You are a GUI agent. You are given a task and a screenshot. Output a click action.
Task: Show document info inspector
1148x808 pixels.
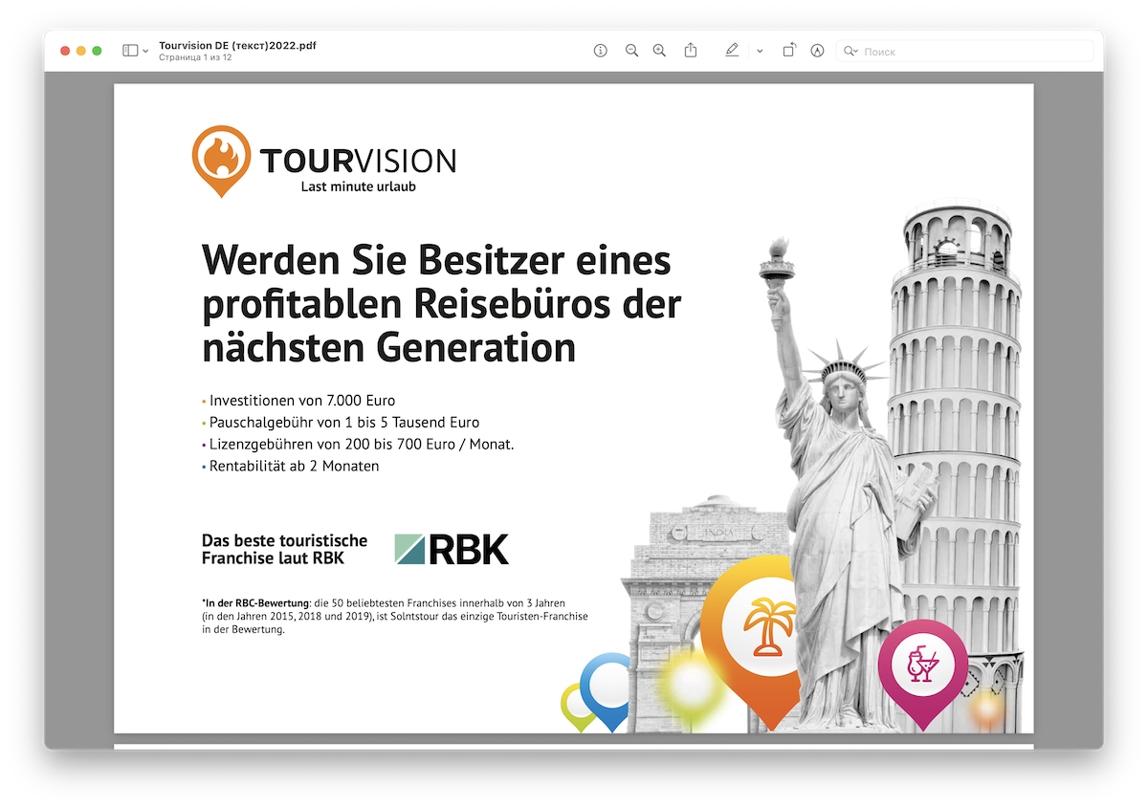(601, 51)
